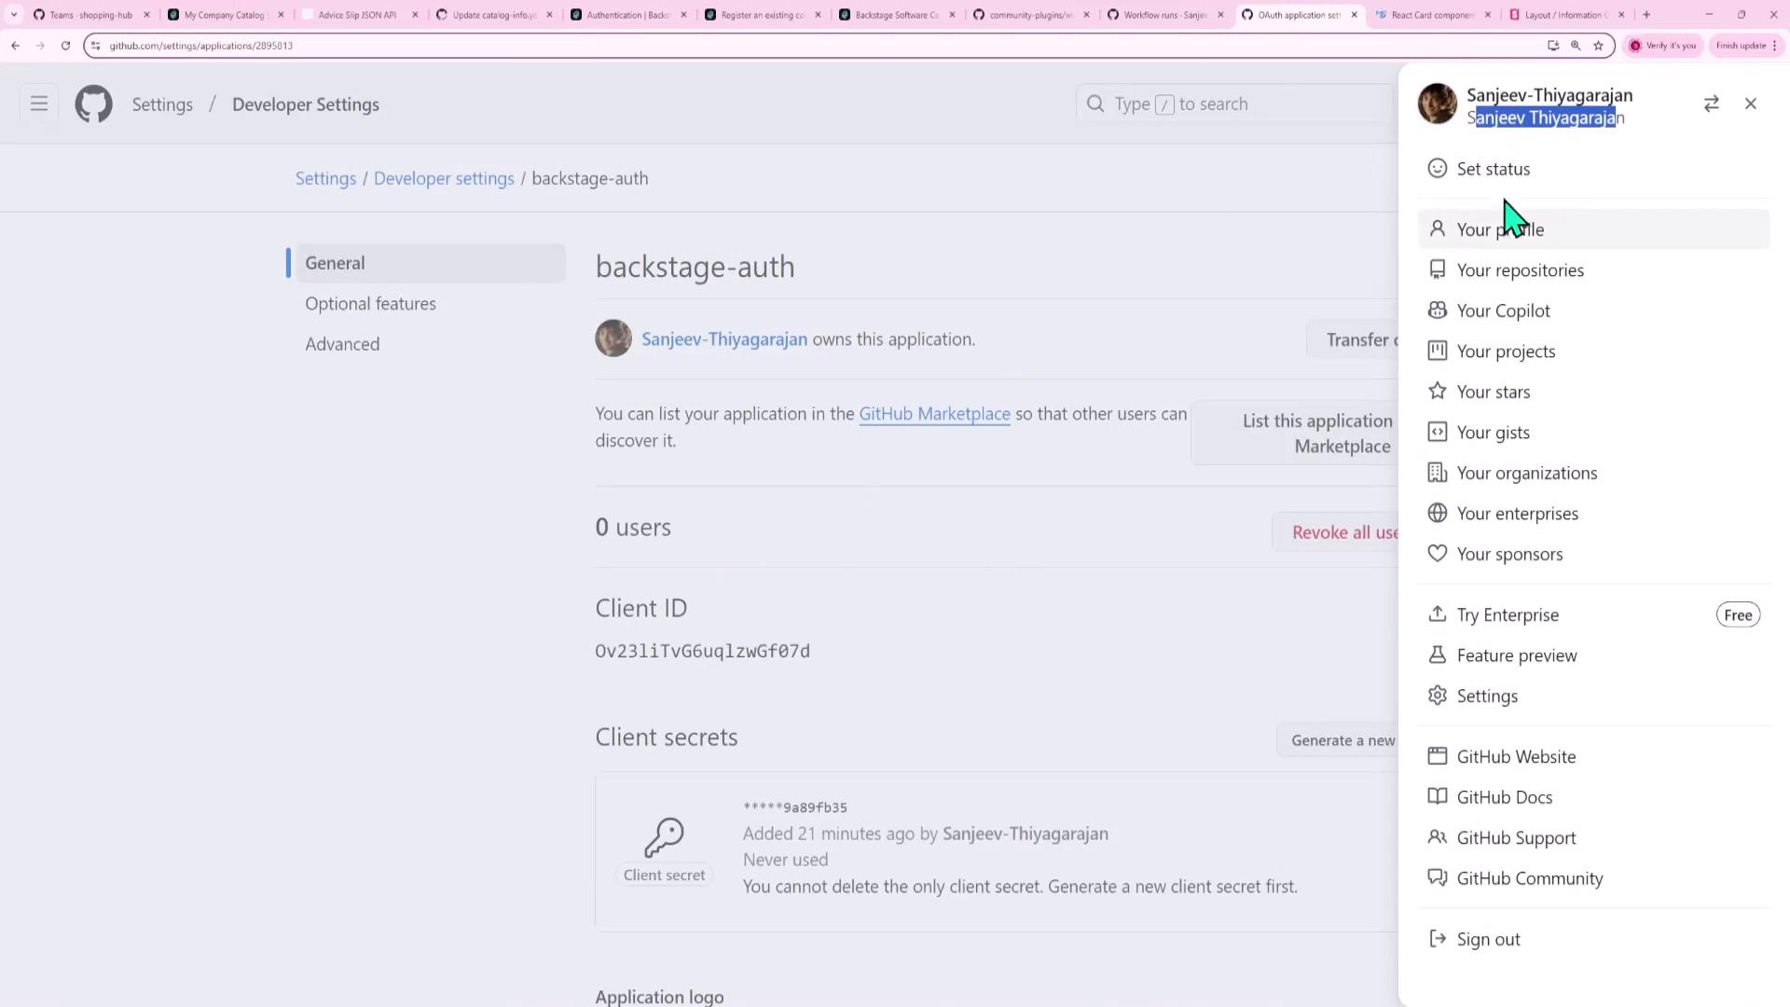The height and width of the screenshot is (1007, 1790).
Task: Click Sanjeev-Thiyagarajan owner profile link
Action: point(724,339)
